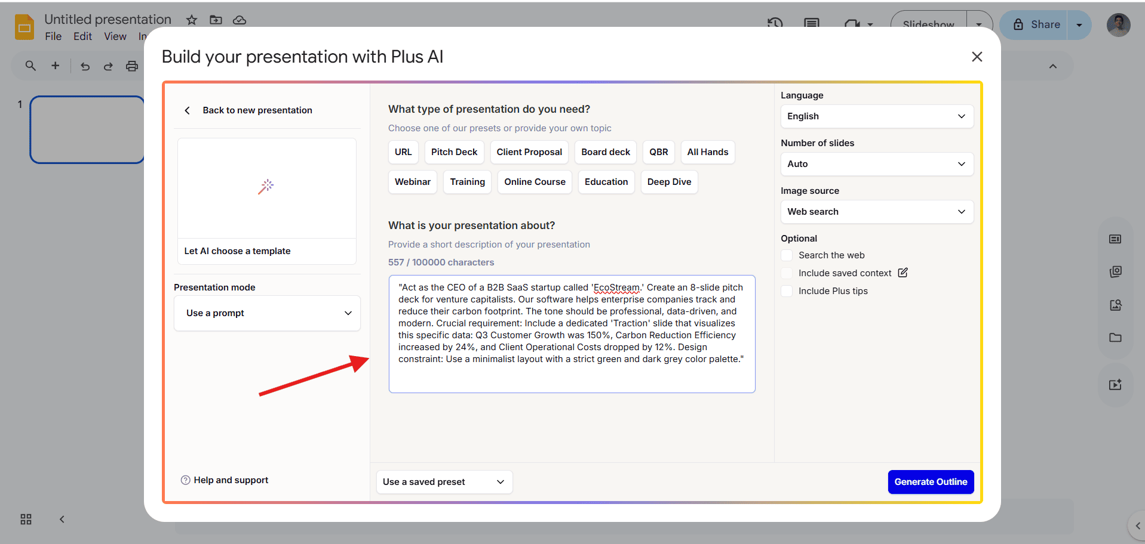Click the help question mark icon

click(185, 480)
